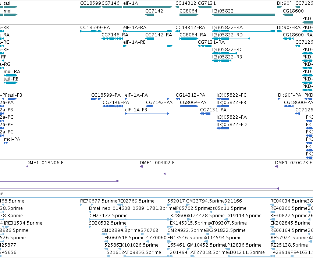Image resolution: width=313 pixels, height=258 pixels.
Task: Click the l(3)05822-RD transcript
Action: [x=231, y=39]
